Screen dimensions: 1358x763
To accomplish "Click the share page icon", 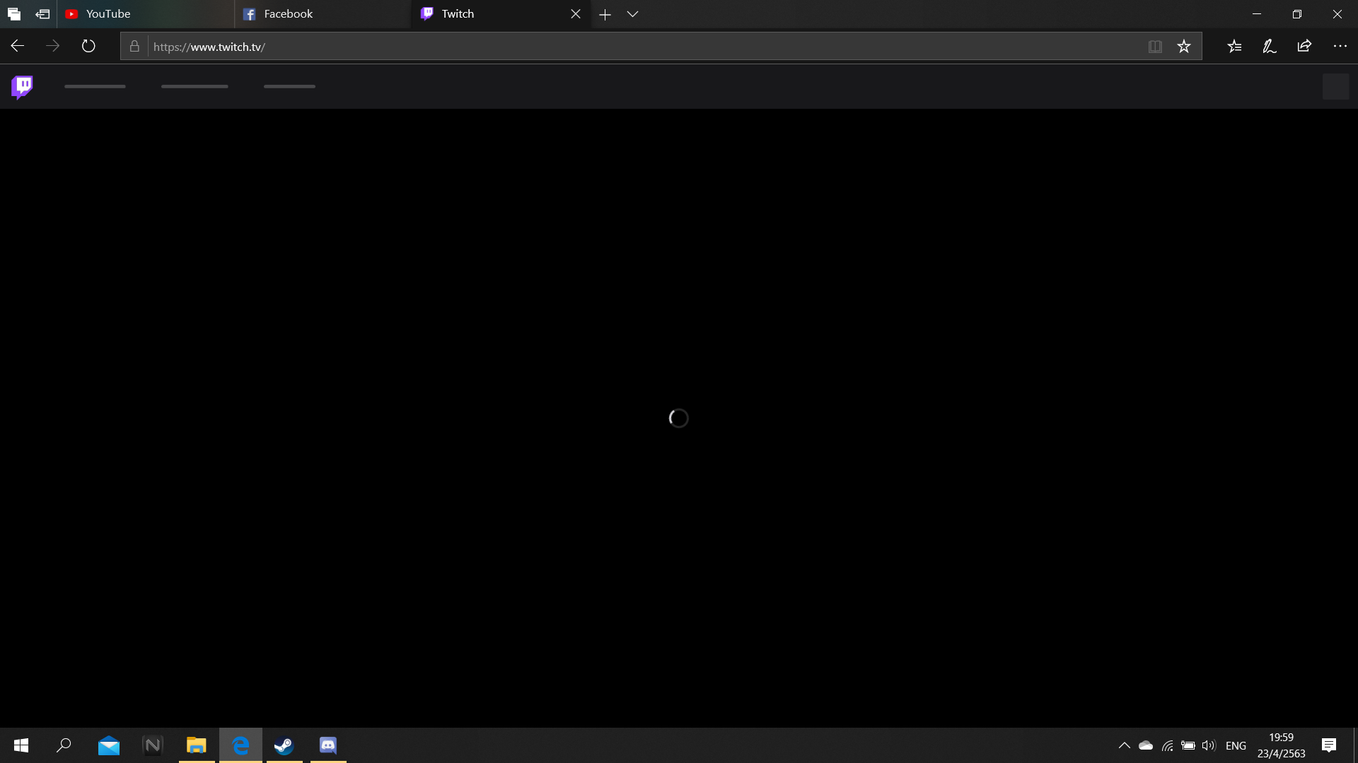I will (1304, 47).
